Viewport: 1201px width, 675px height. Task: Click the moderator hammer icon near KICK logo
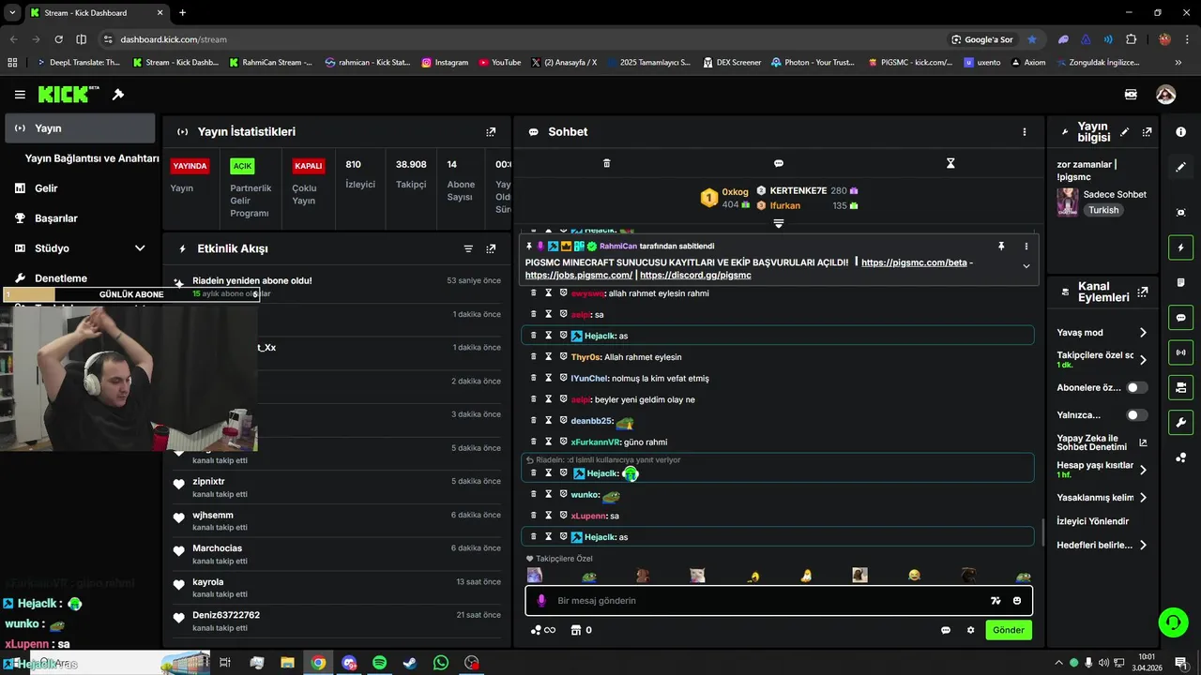click(x=118, y=95)
